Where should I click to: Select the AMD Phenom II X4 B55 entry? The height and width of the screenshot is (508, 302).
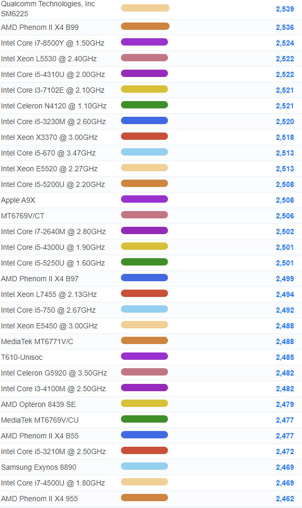(40, 436)
